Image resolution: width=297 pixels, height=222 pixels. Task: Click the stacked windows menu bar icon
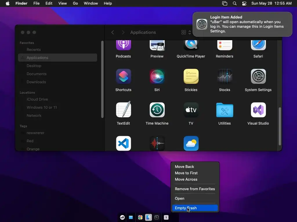[225, 3]
